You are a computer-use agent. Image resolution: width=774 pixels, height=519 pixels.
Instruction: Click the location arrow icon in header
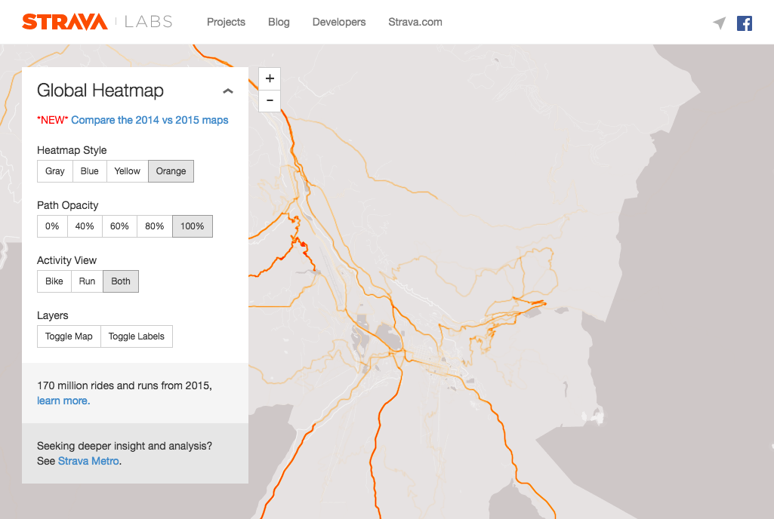tap(720, 23)
